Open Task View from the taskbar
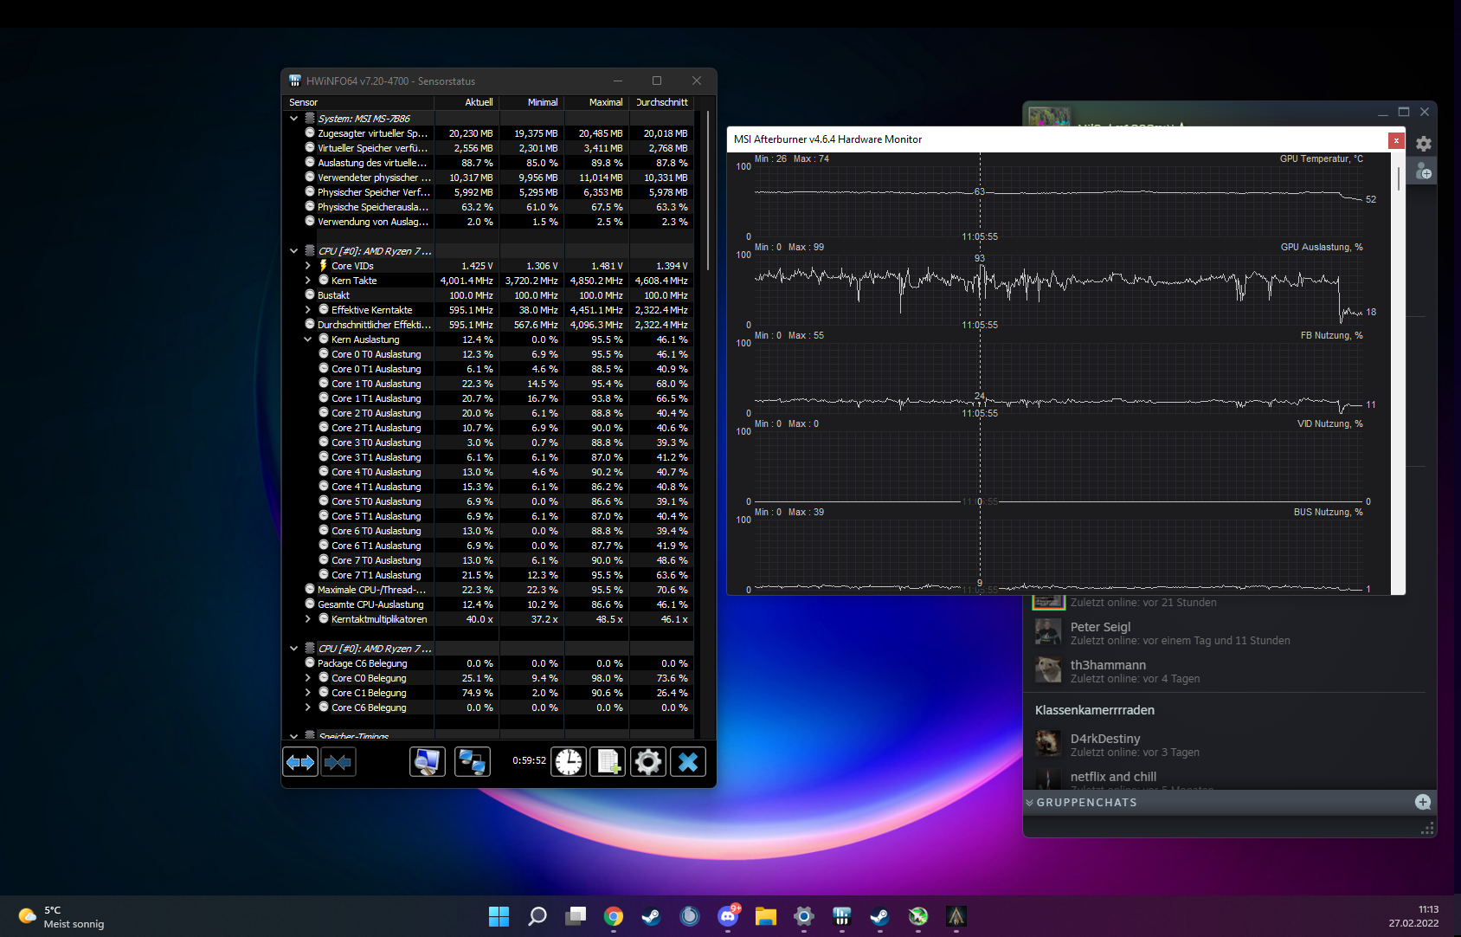Image resolution: width=1461 pixels, height=937 pixels. coord(576,916)
